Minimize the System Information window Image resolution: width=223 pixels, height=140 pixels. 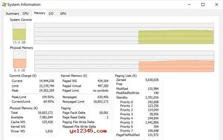[x=189, y=4]
